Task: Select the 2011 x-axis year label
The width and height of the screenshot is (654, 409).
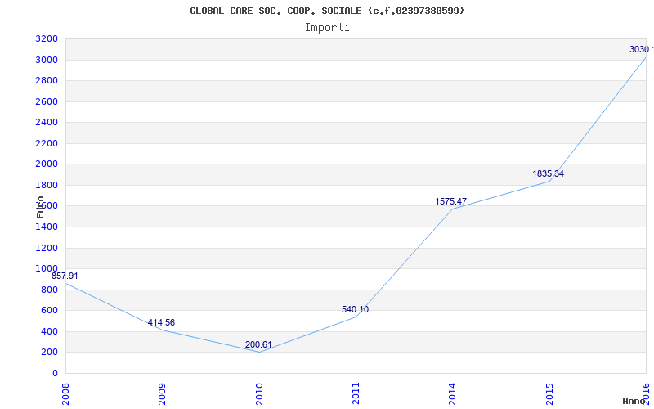Action: tap(356, 393)
